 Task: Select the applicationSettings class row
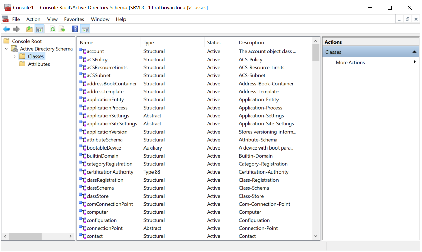(x=194, y=116)
